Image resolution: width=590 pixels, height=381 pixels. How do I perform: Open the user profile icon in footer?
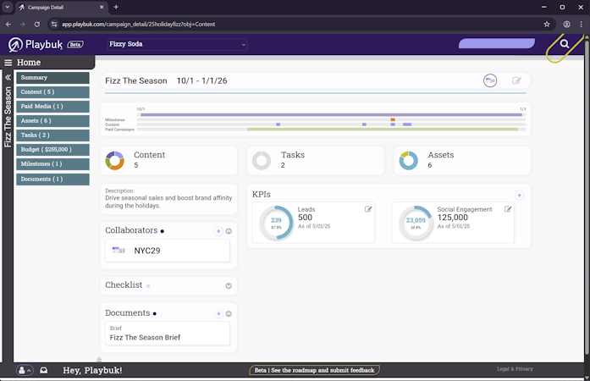pyautogui.click(x=25, y=371)
